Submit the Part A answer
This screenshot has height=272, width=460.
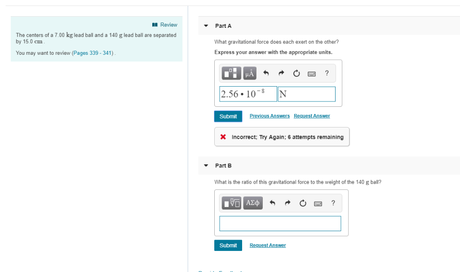point(228,116)
